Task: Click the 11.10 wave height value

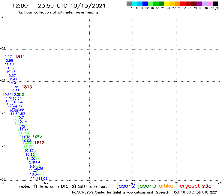Action: click(x=9, y=64)
